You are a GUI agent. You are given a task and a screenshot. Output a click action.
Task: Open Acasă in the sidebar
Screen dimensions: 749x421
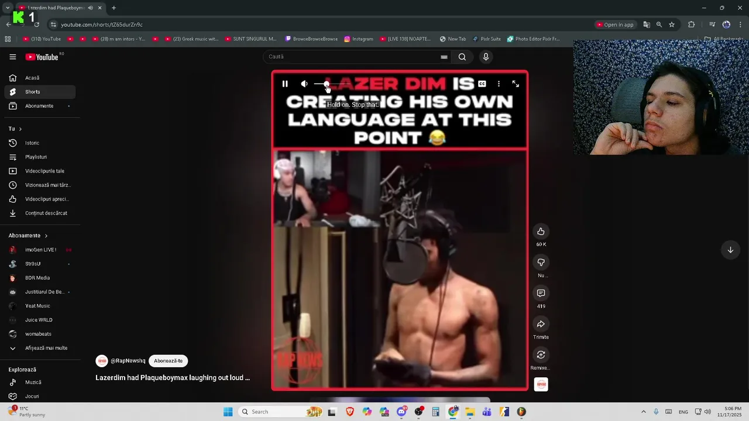pyautogui.click(x=40, y=78)
